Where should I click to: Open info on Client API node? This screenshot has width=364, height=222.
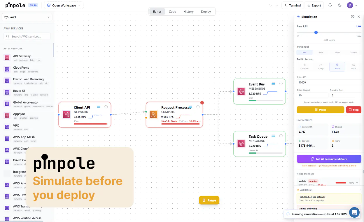click(x=106, y=107)
